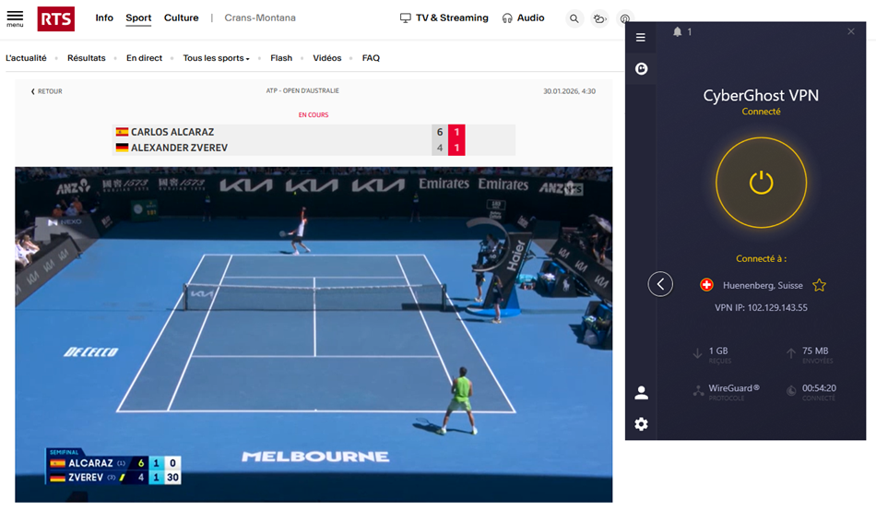Open CyberGhost settings gear

coord(642,424)
